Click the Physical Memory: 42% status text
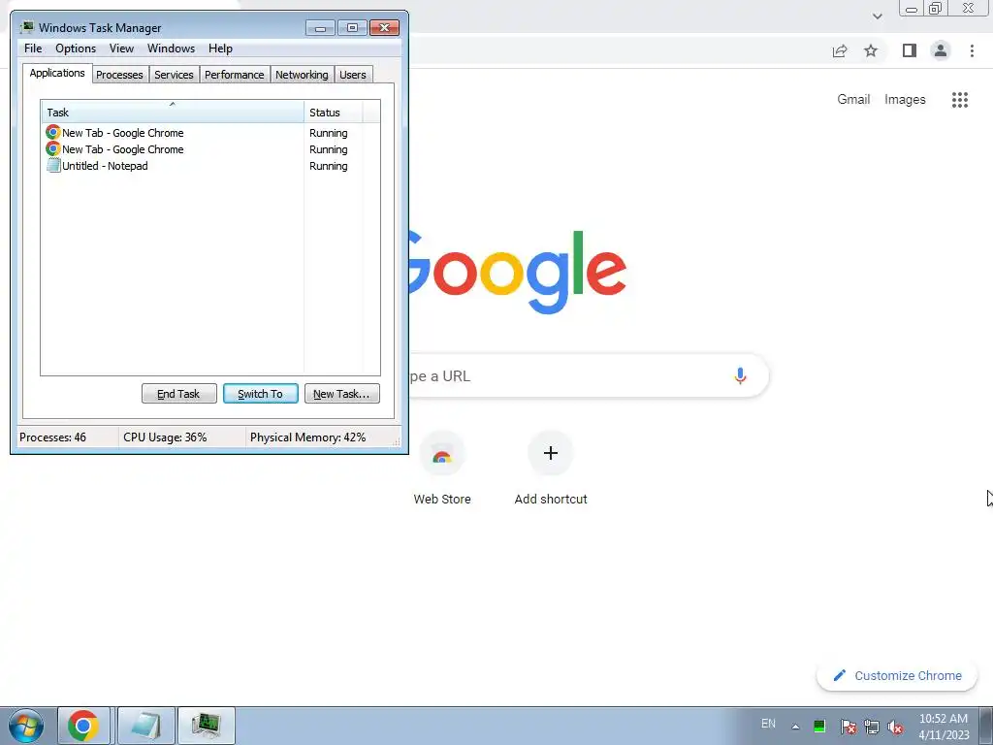993x745 pixels. coord(307,437)
